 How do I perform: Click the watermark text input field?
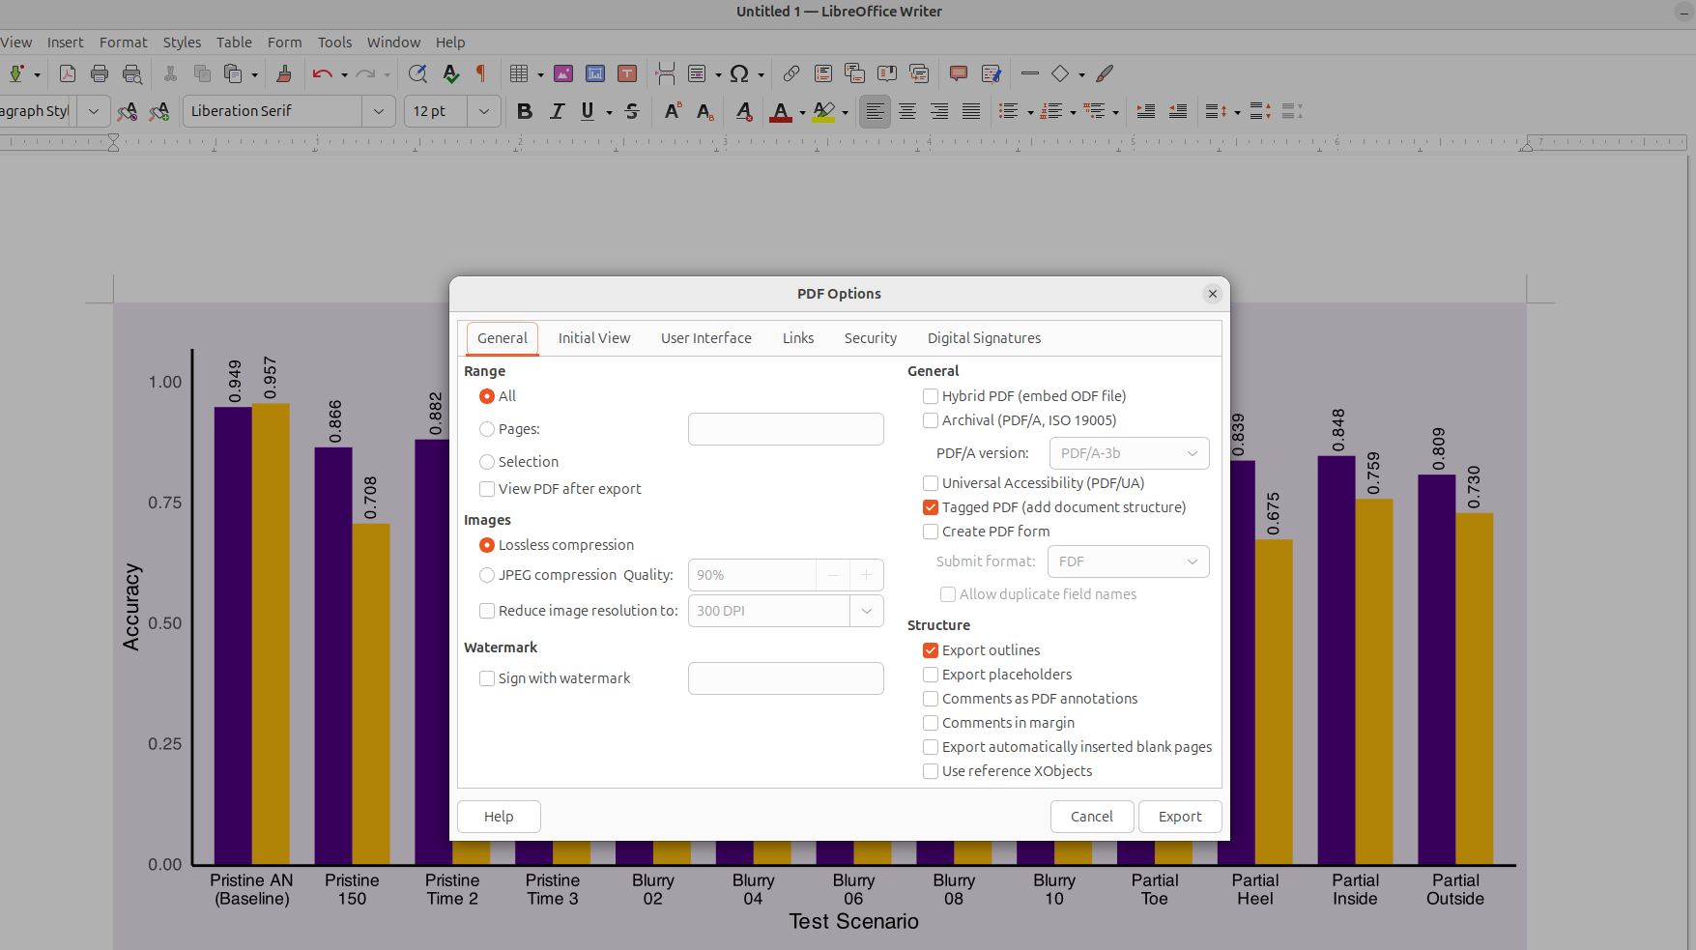786,678
